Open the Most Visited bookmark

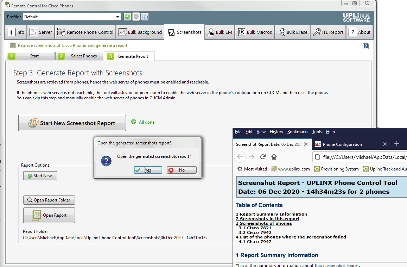(x=252, y=169)
